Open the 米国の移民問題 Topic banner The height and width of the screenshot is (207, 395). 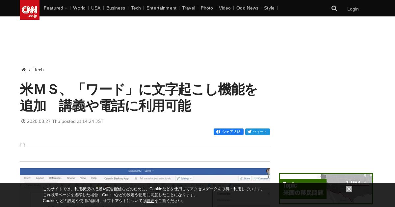click(326, 189)
